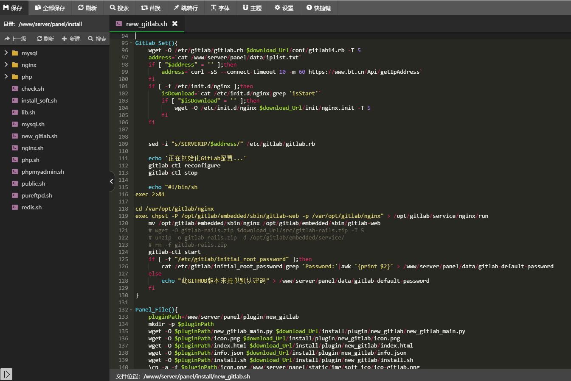Select the php folder icon
This screenshot has height=381, width=571.
(15, 77)
